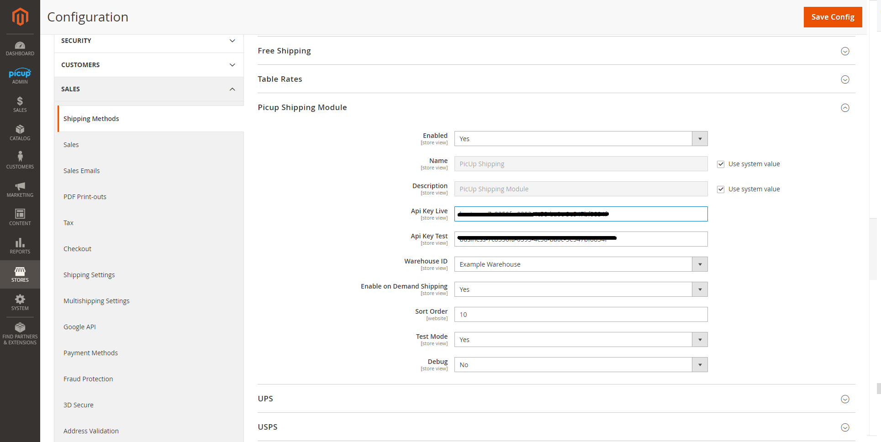The width and height of the screenshot is (881, 442).
Task: Collapse the Picup Shipping Module section arrow
Action: (x=845, y=108)
